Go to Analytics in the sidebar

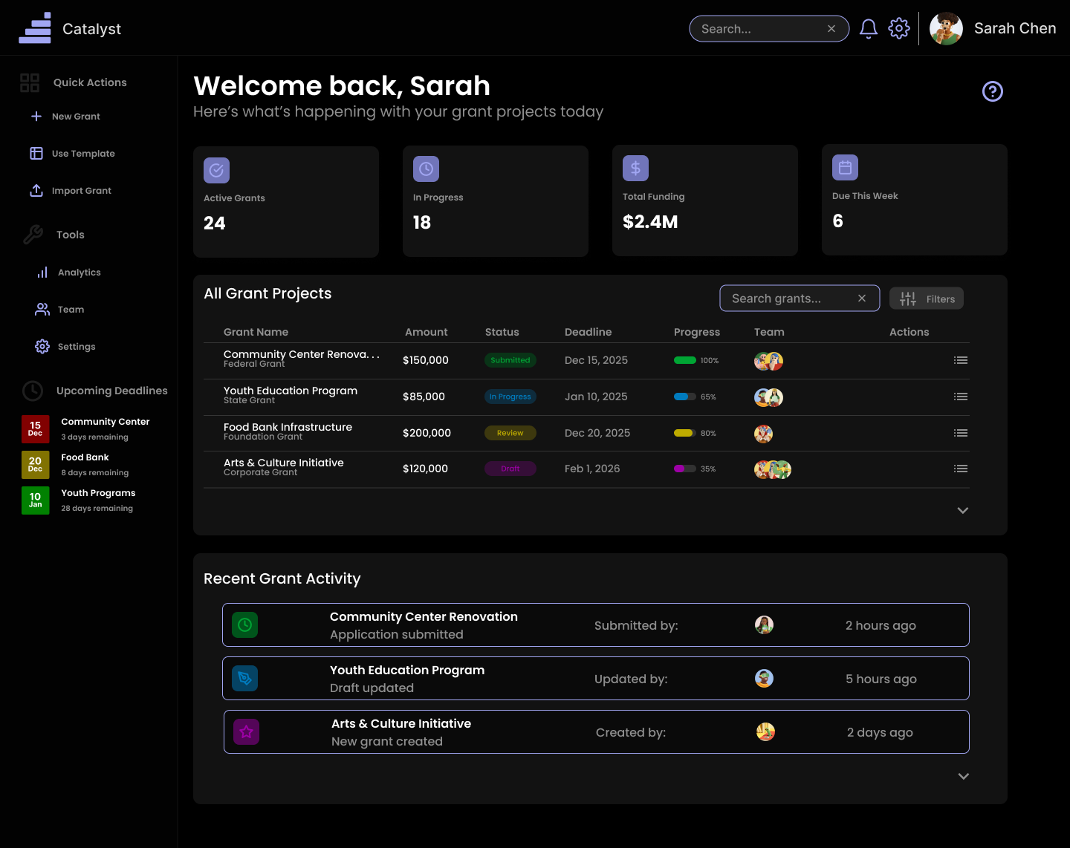coord(79,273)
